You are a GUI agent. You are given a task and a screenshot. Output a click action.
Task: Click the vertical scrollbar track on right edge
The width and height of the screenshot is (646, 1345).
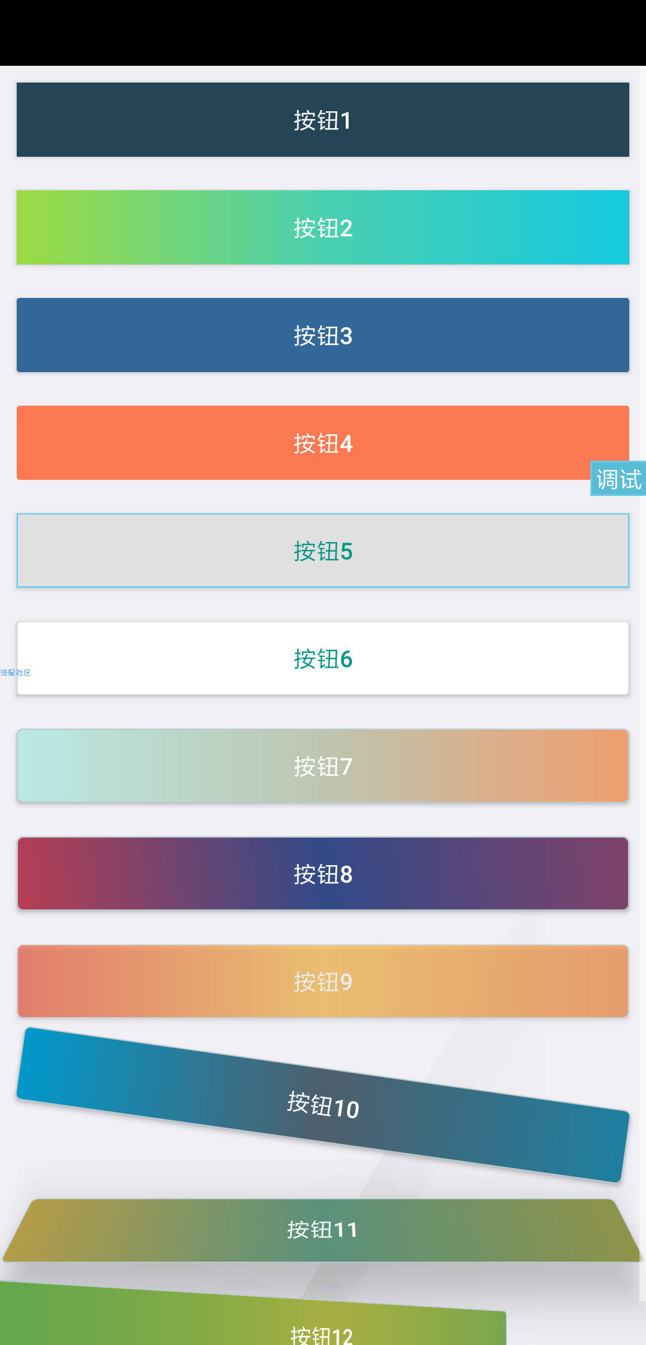(x=642, y=778)
